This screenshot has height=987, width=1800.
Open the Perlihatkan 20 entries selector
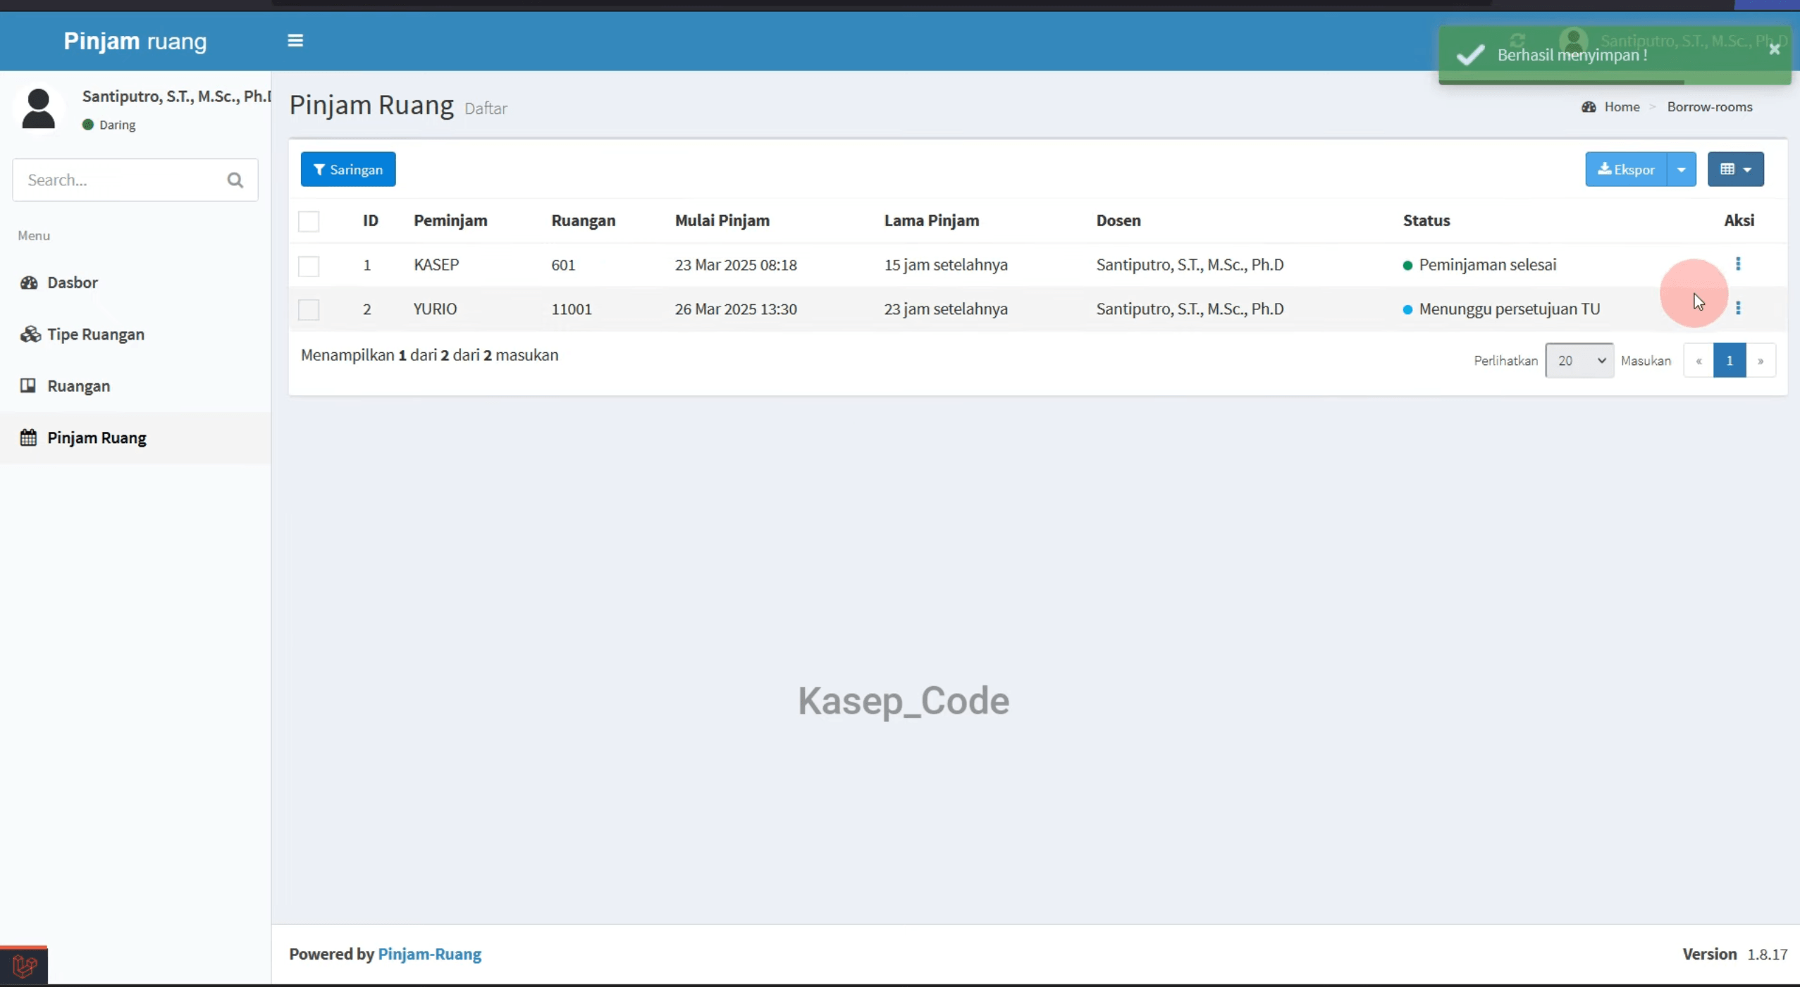tap(1579, 361)
